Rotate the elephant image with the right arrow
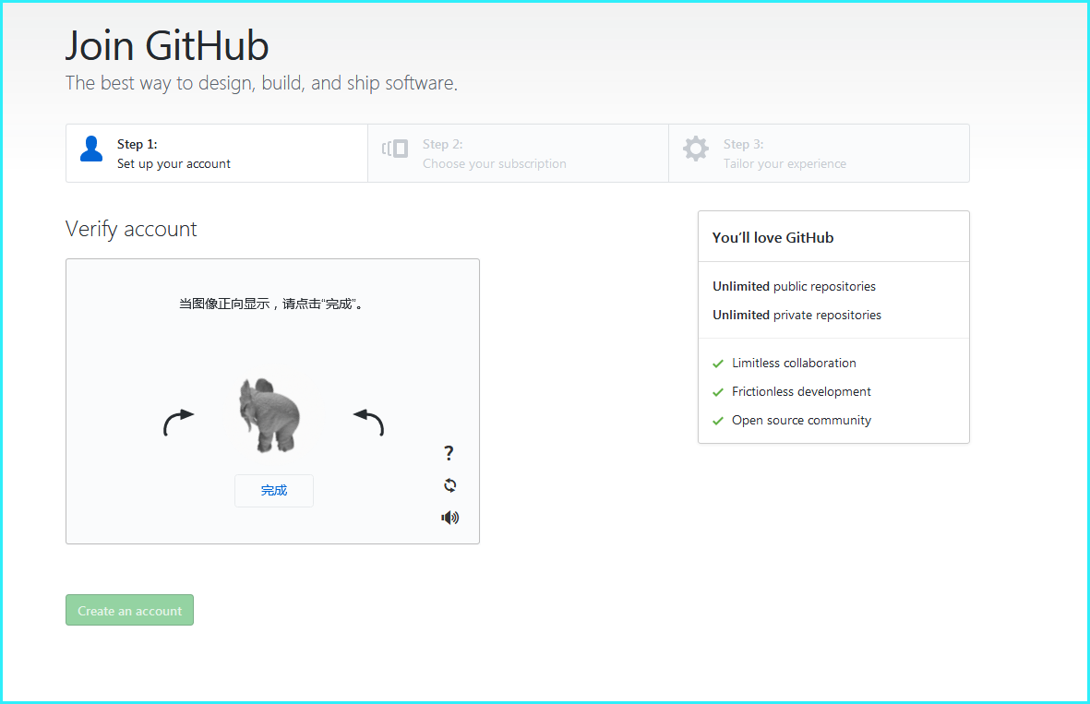The image size is (1090, 704). [369, 422]
